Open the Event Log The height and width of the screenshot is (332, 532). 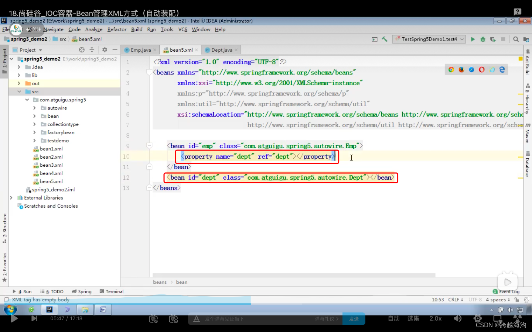pos(506,291)
